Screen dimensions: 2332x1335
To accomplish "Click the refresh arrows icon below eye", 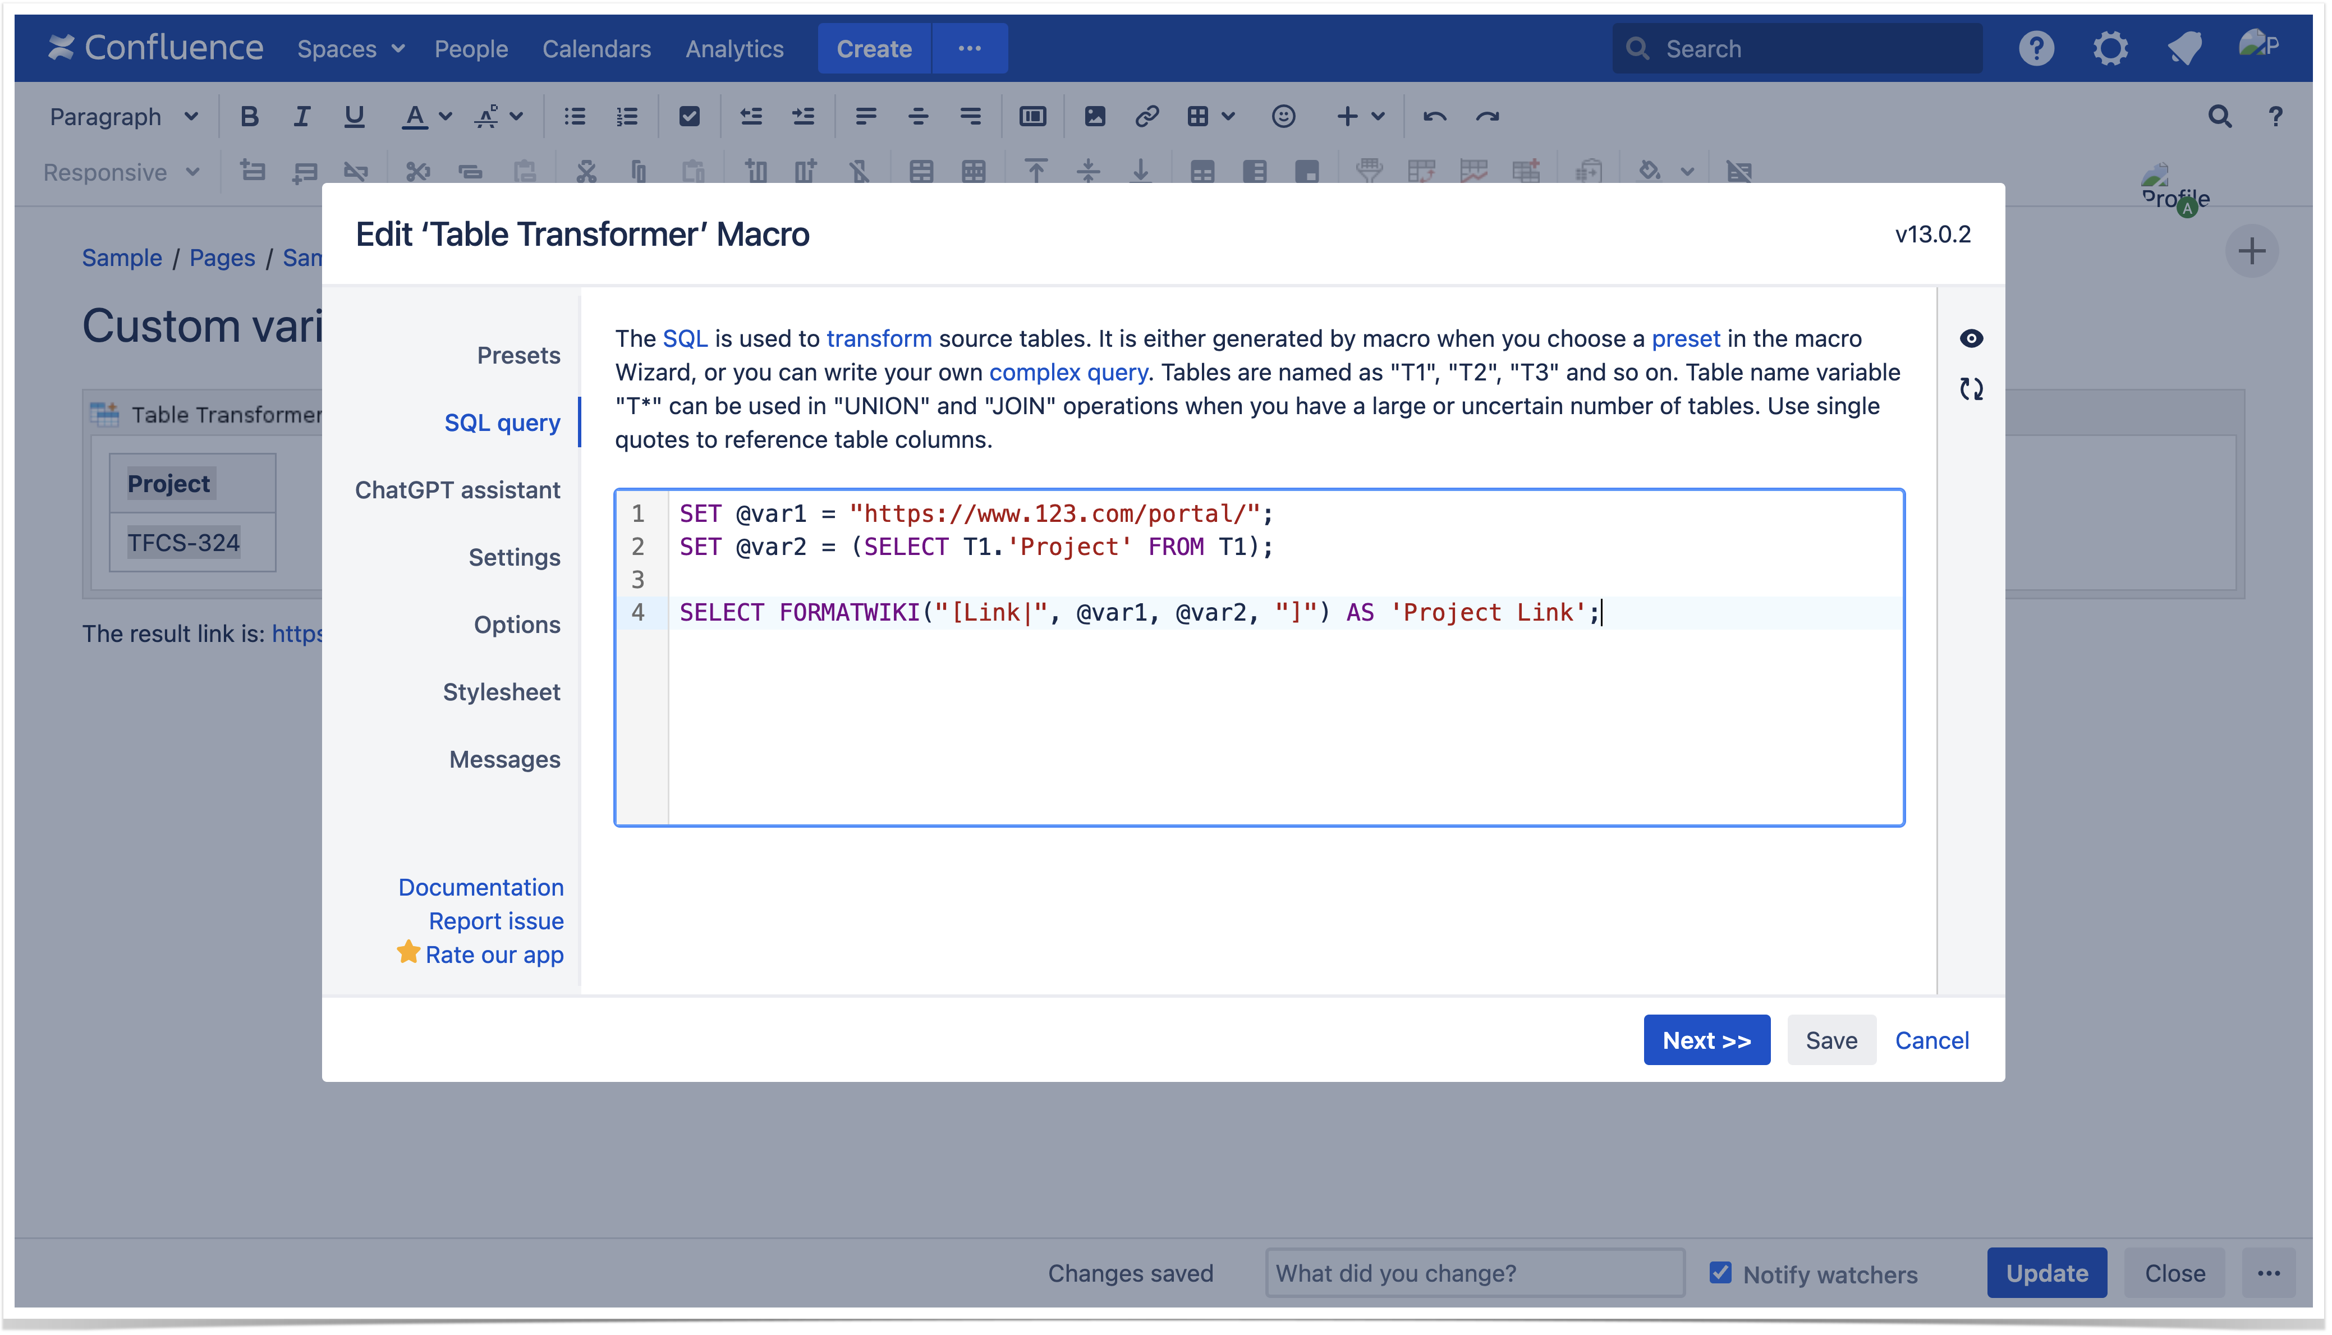I will coord(1971,389).
